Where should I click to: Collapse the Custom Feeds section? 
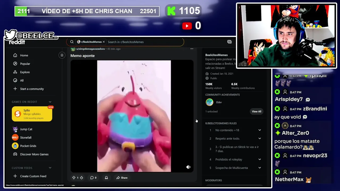50,168
